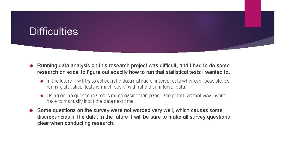Click the line 'clear when conducting research.'
Screen dimensions: 286x161
[76, 123]
